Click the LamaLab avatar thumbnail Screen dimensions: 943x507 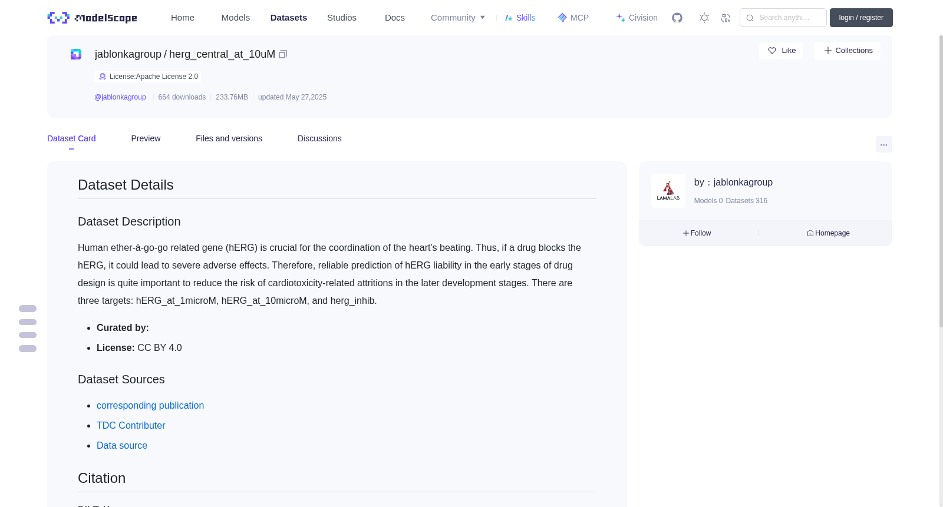tap(668, 191)
